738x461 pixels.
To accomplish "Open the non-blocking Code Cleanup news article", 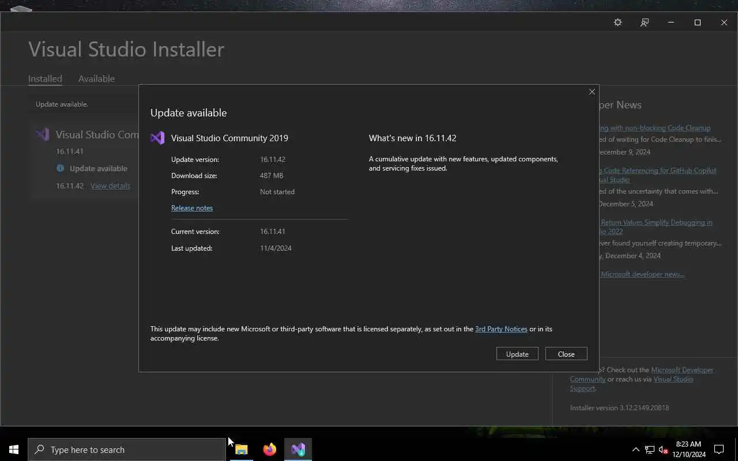I will [654, 128].
